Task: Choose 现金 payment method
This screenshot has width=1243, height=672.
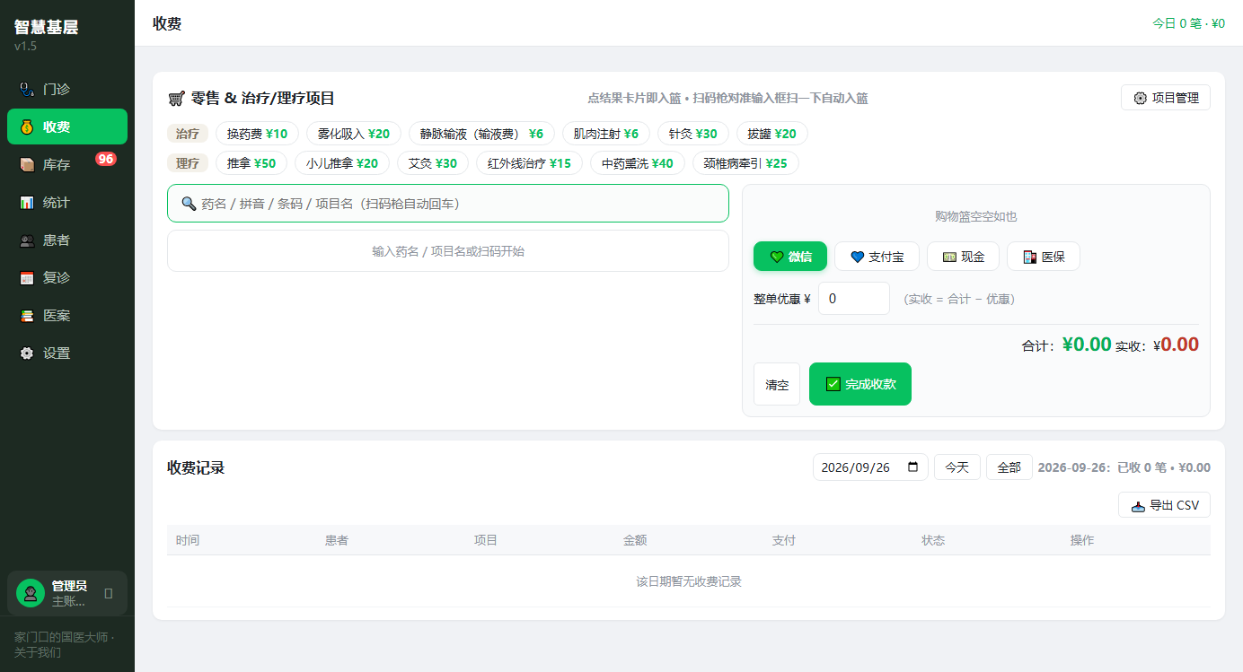Action: tap(963, 257)
